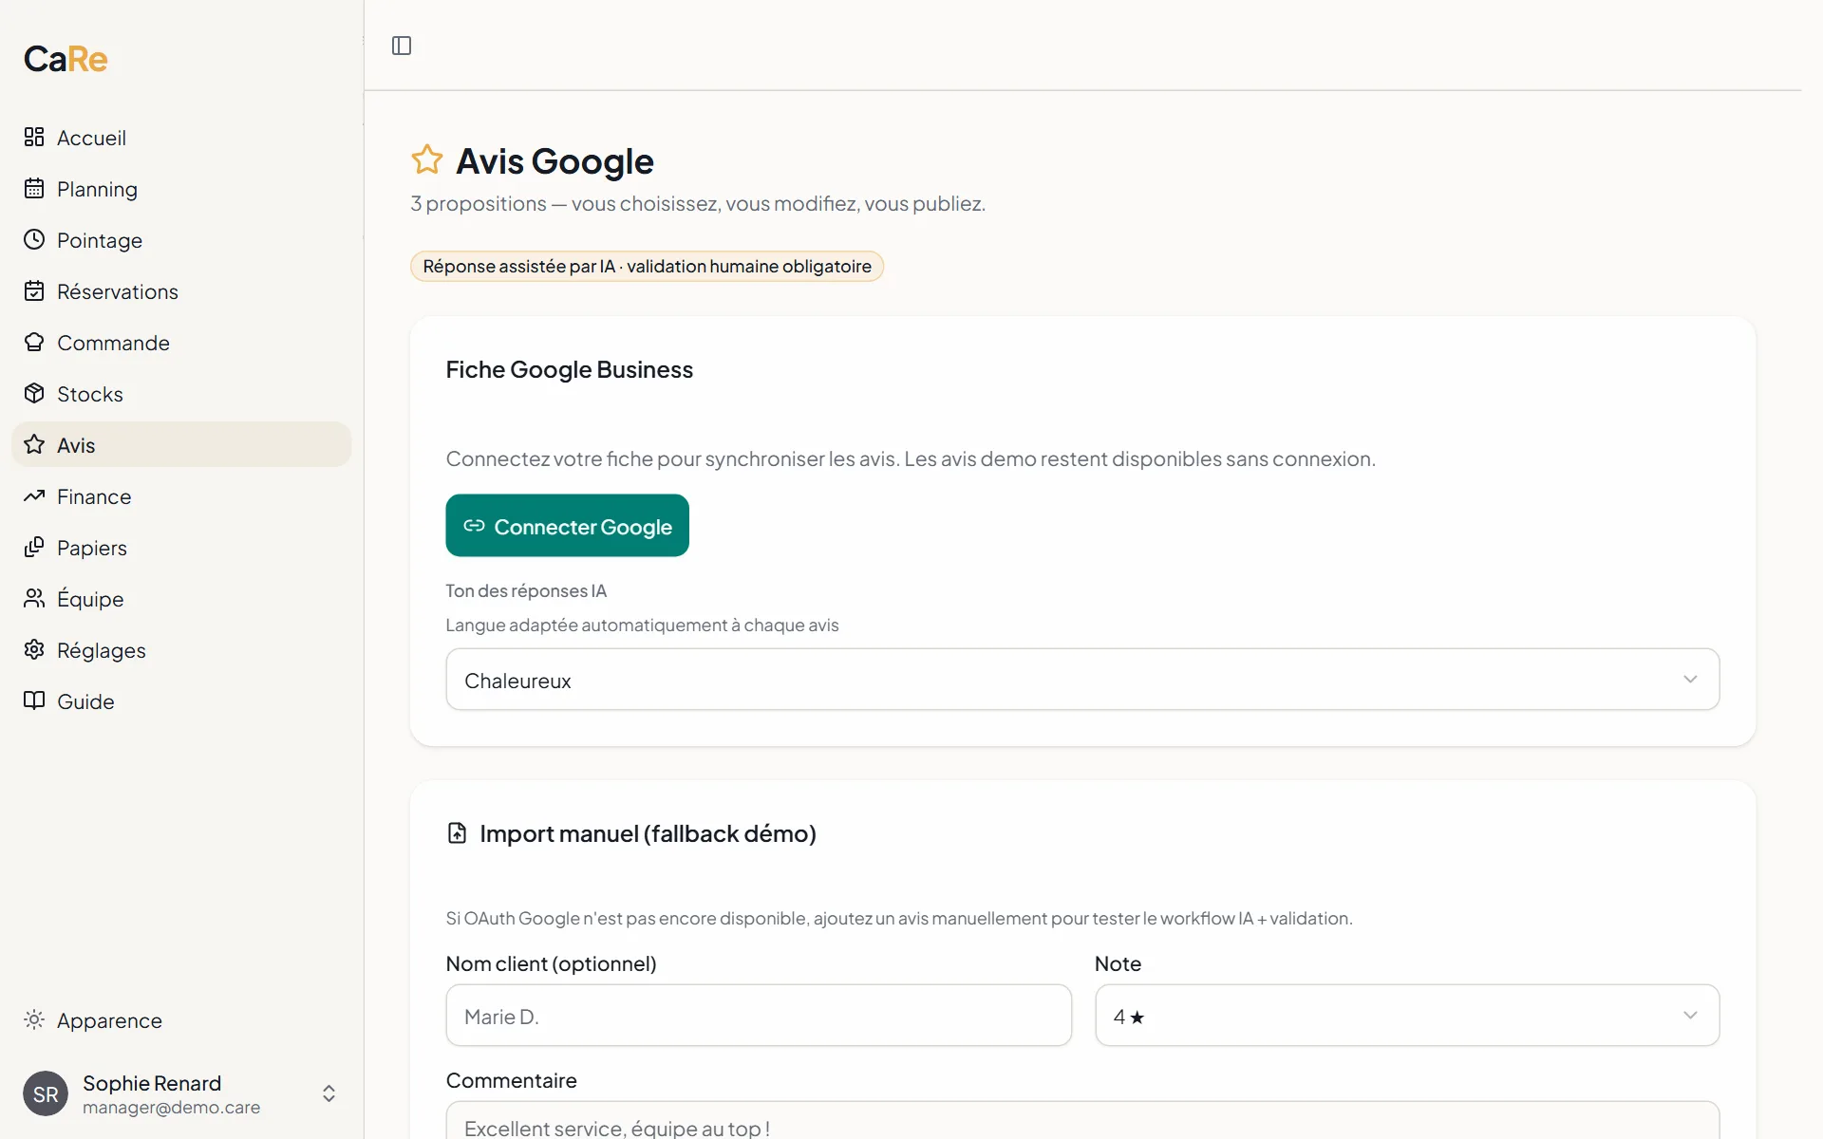Image resolution: width=1823 pixels, height=1139 pixels.
Task: Go to the Équipe page
Action: click(181, 598)
